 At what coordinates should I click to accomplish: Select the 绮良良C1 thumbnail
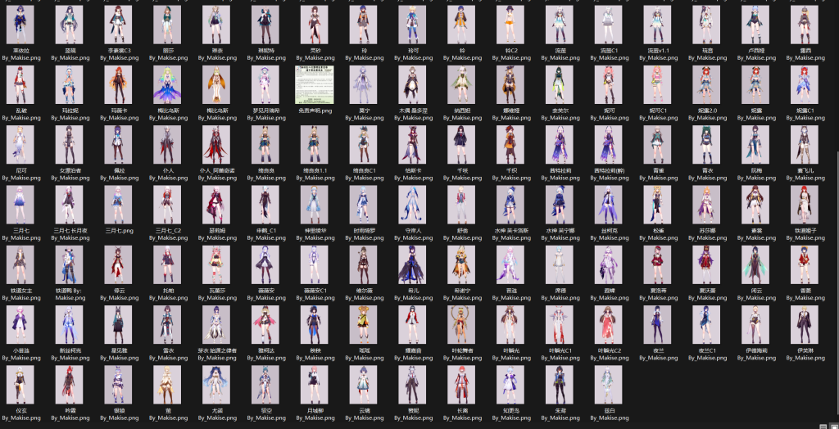click(x=363, y=144)
